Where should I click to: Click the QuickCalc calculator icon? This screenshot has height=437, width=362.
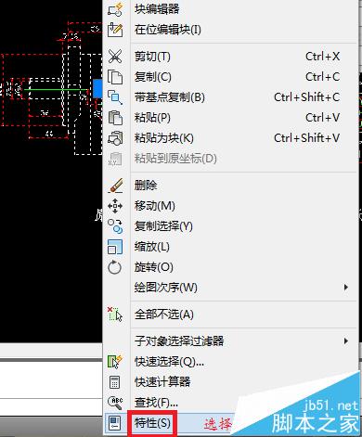115,382
